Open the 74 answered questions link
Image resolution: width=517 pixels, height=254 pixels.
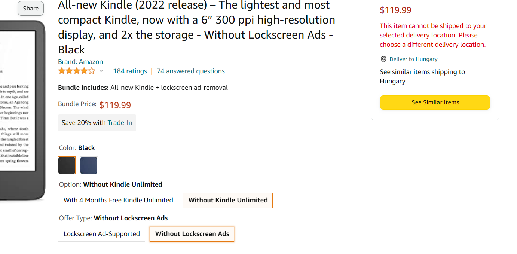tap(191, 71)
